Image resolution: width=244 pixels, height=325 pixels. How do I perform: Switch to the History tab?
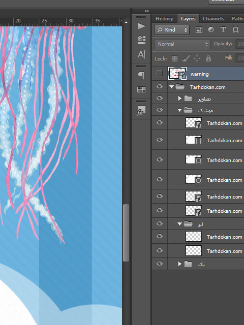164,19
